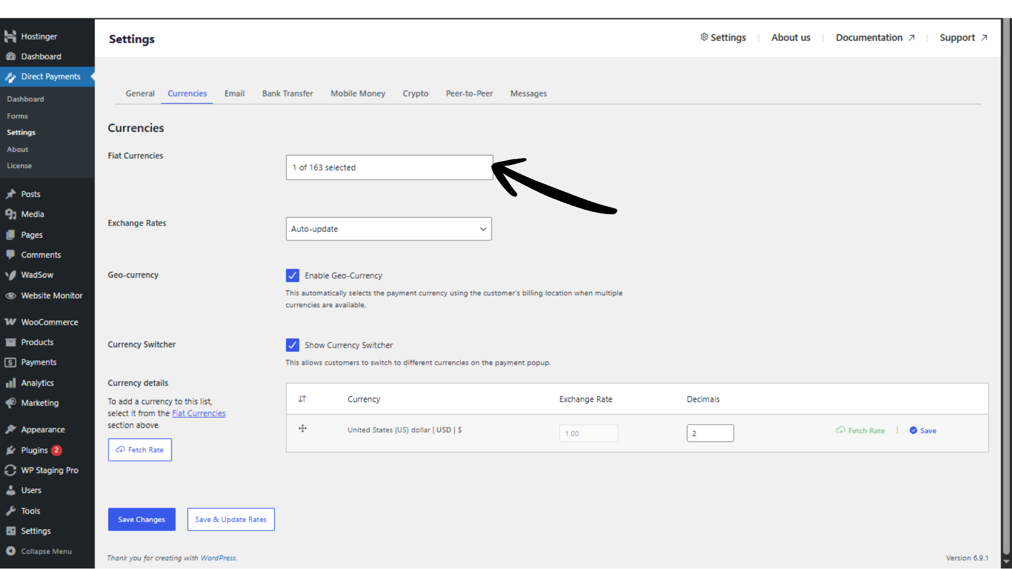Click the Website Monitor eye icon
This screenshot has height=569, width=1012.
11,296
